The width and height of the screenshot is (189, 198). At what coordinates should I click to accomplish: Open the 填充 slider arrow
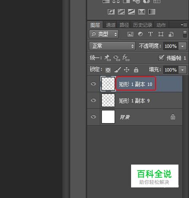pyautogui.click(x=183, y=70)
